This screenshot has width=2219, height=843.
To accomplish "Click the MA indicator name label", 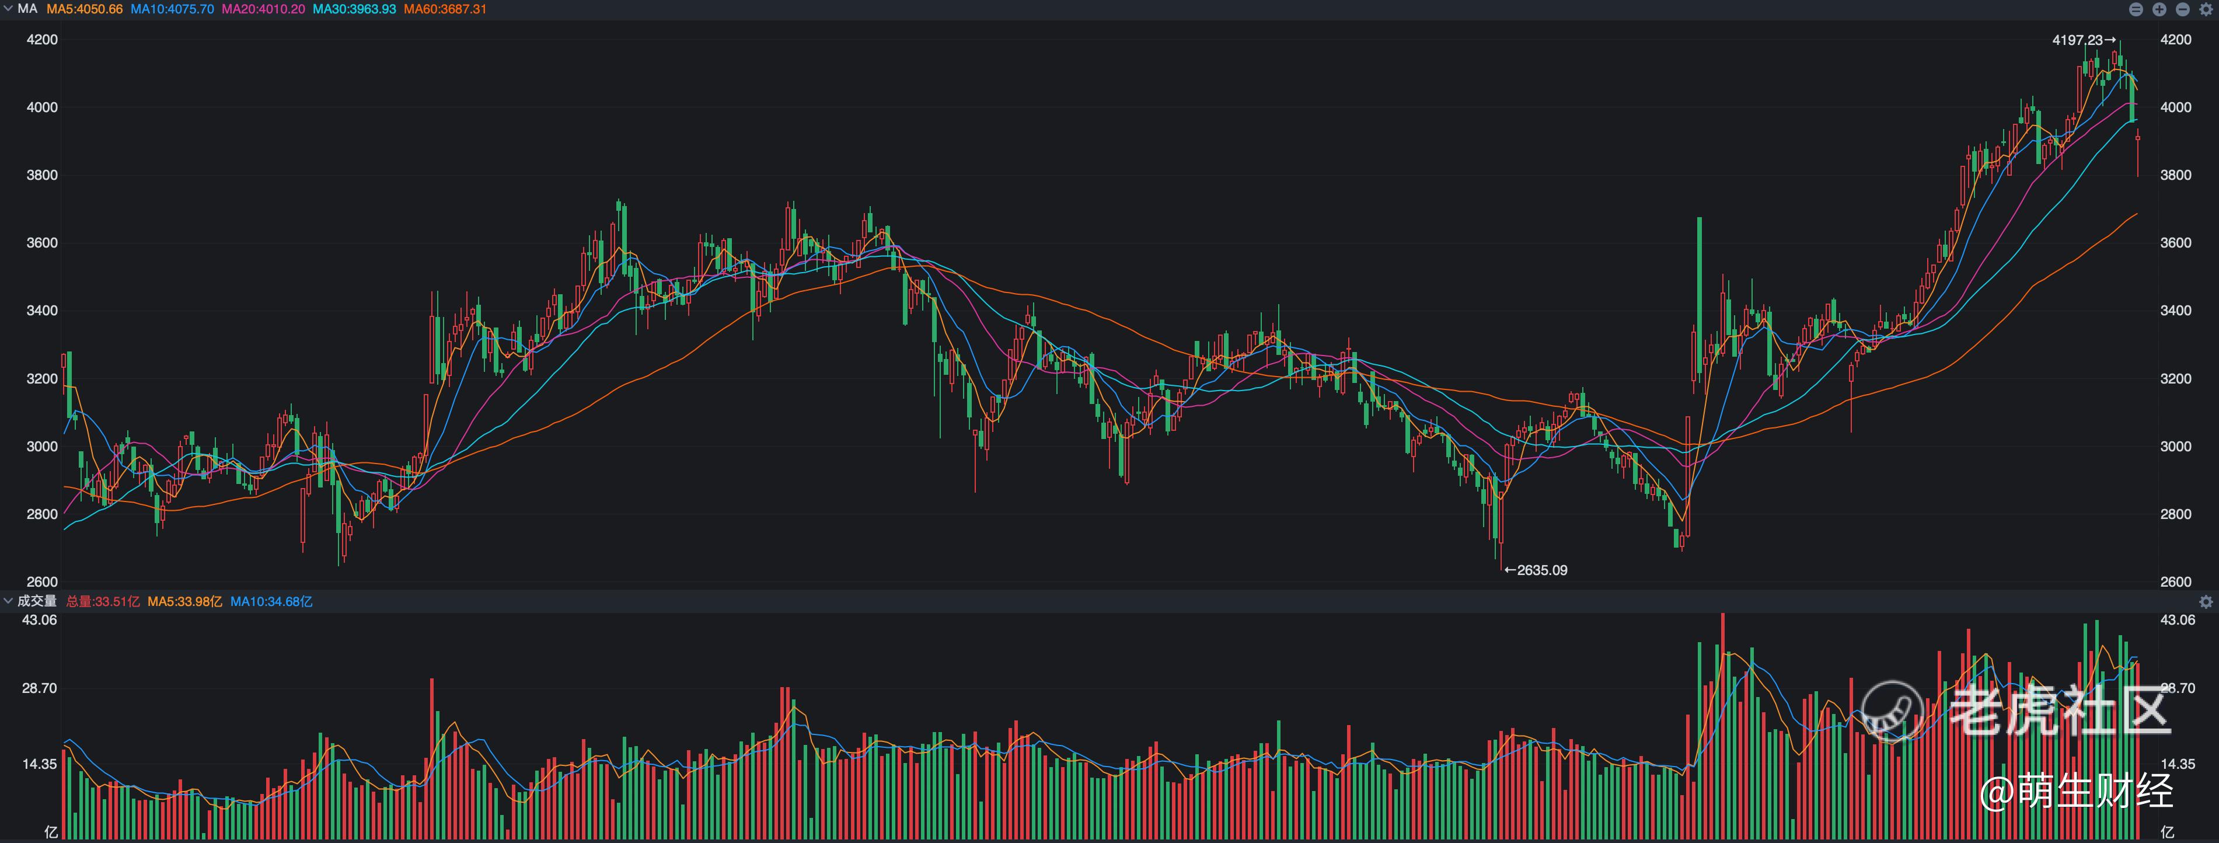I will [x=27, y=9].
